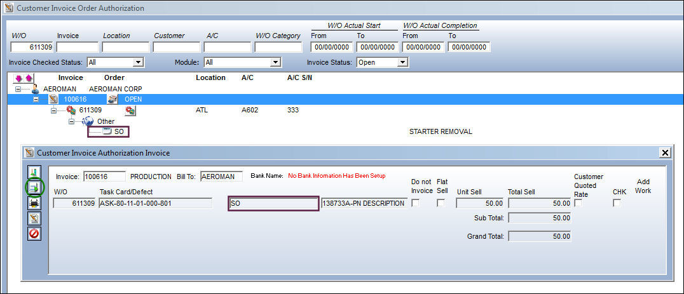
Task: Tick the Do not Invoice checkbox
Action: click(x=416, y=203)
